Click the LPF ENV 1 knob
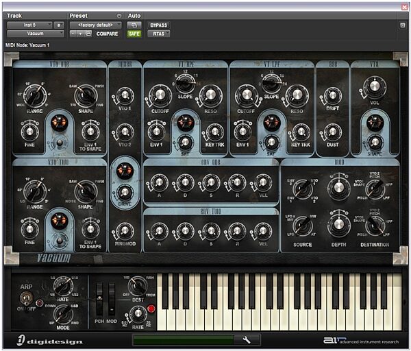This screenshot has width=411, height=351. pyautogui.click(x=242, y=131)
